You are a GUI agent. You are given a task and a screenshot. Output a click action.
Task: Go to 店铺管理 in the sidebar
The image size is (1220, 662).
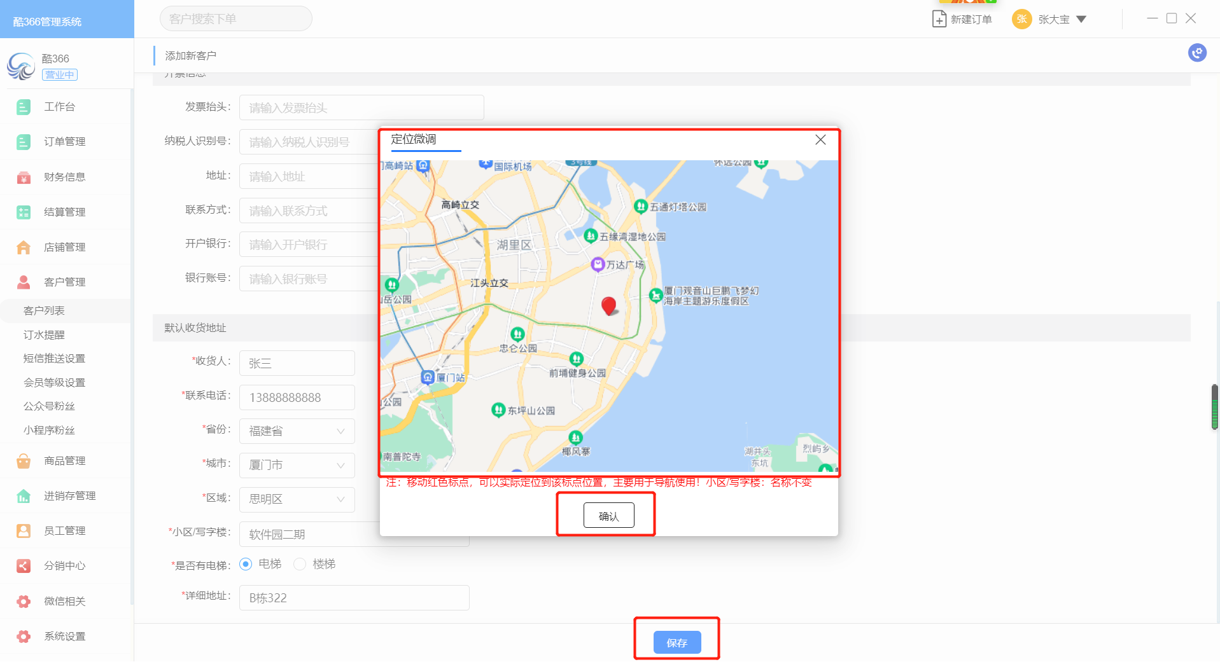pos(64,247)
